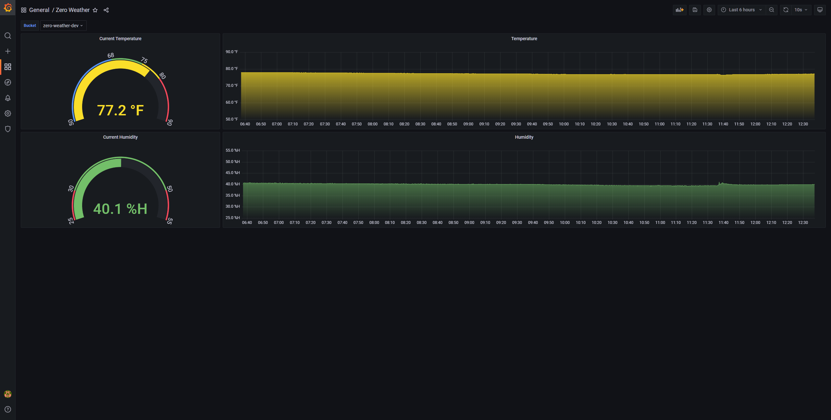Open the search dashboards icon
This screenshot has height=420, width=831.
tap(8, 36)
